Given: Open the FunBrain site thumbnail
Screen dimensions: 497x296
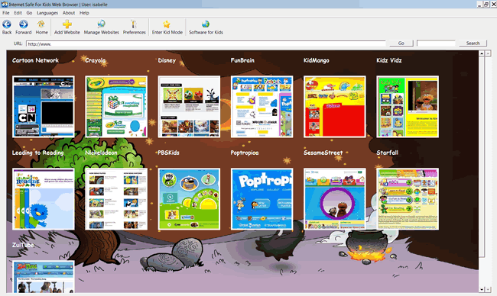Looking at the screenshot, I should click(x=261, y=107).
